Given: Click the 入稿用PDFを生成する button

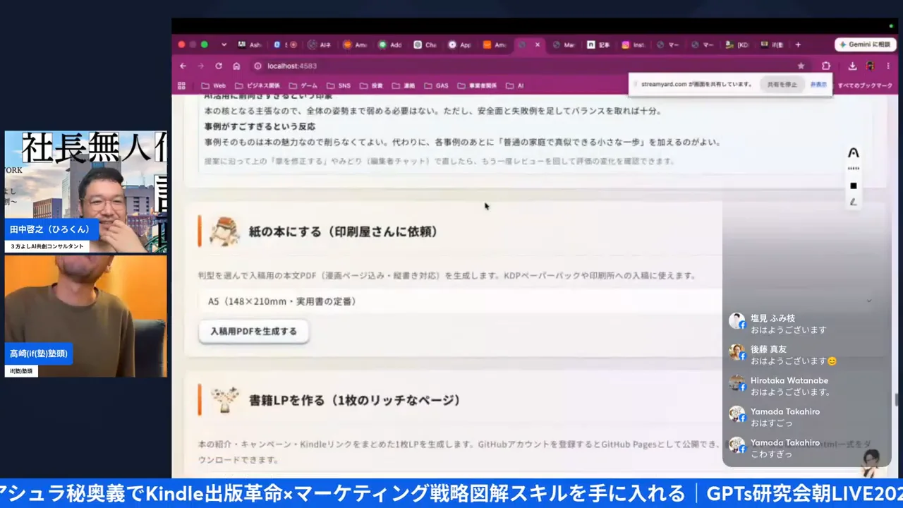Looking at the screenshot, I should point(254,331).
